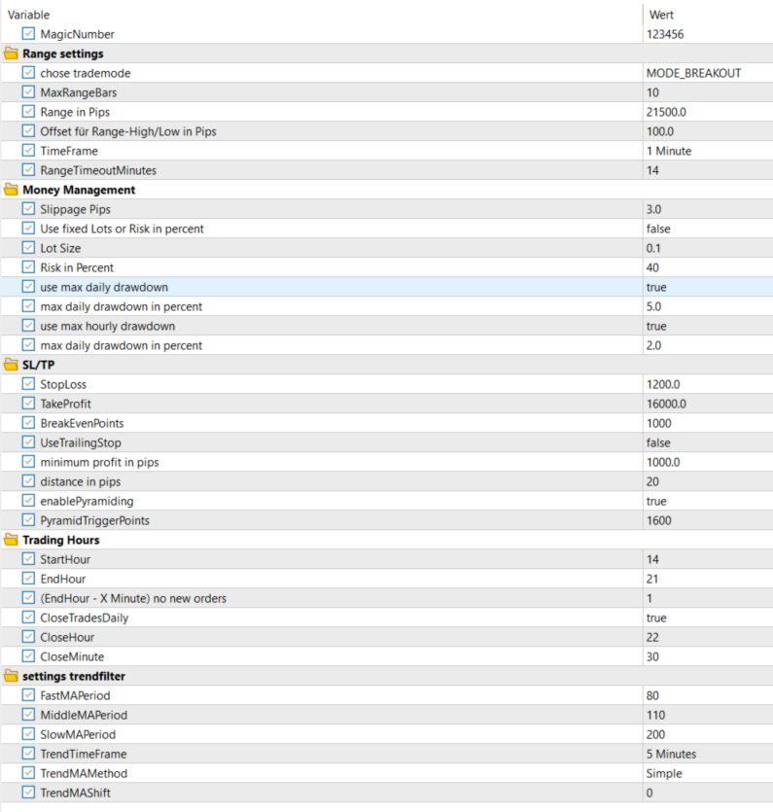Click the Slippage Pips value 3.0
The height and width of the screenshot is (812, 773).
653,209
